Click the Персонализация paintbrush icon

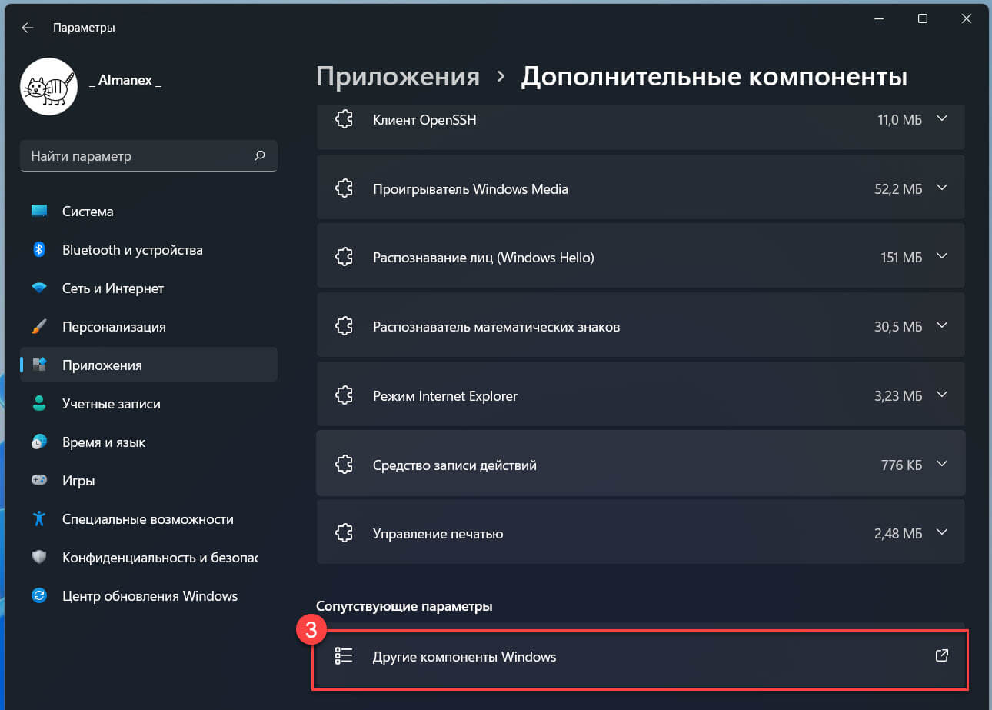point(39,326)
